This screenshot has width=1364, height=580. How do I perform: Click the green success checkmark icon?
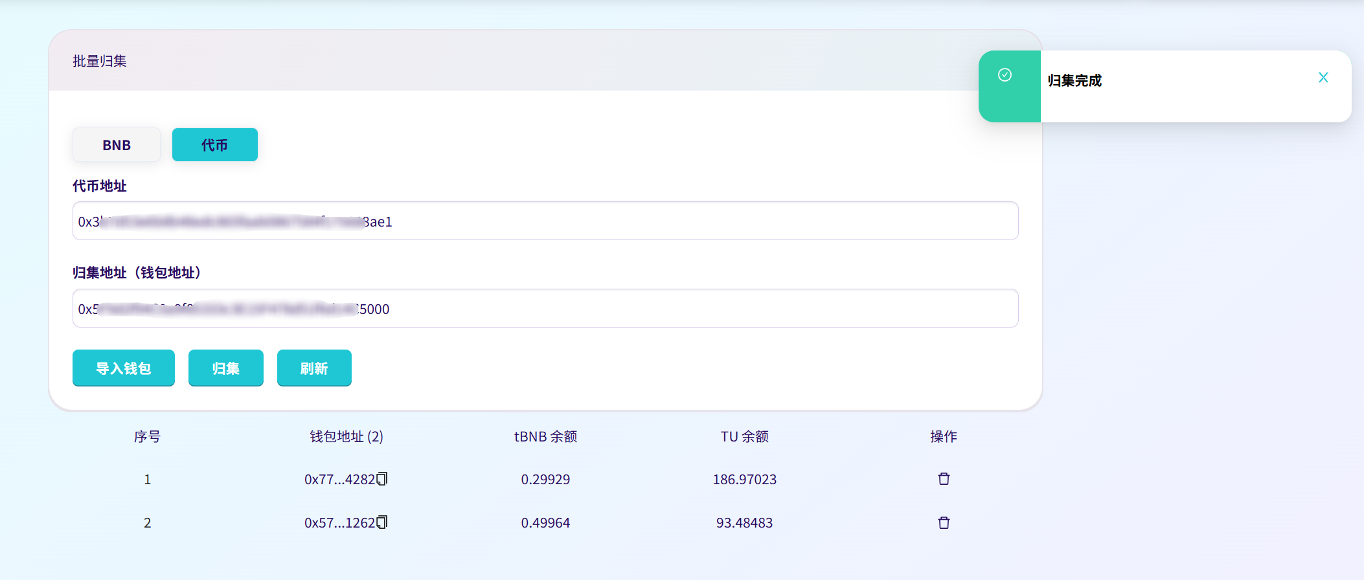tap(1005, 75)
